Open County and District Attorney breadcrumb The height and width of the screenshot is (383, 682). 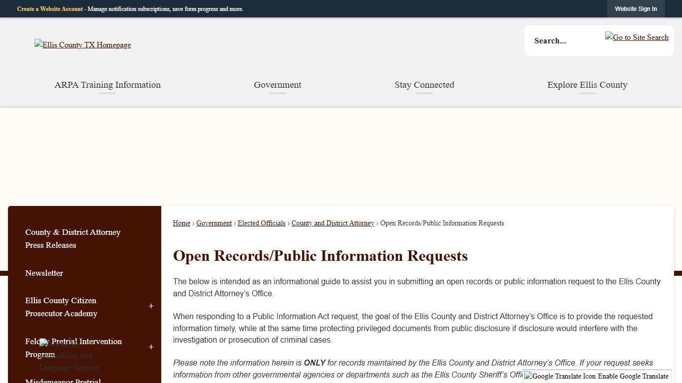pyautogui.click(x=333, y=223)
